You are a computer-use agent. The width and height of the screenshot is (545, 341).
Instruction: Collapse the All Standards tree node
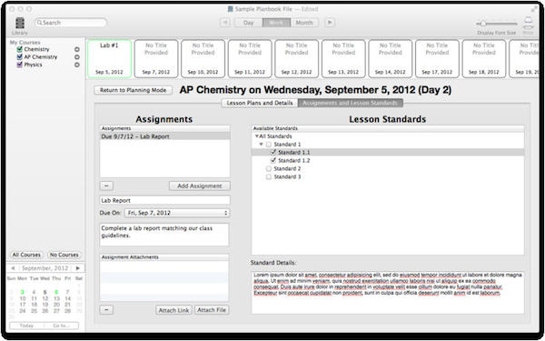(257, 136)
